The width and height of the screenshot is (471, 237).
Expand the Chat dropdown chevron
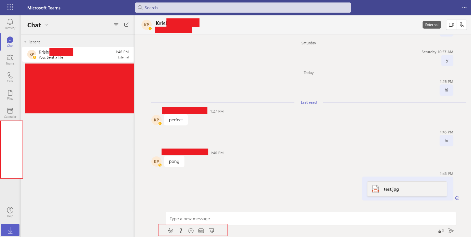pos(46,25)
